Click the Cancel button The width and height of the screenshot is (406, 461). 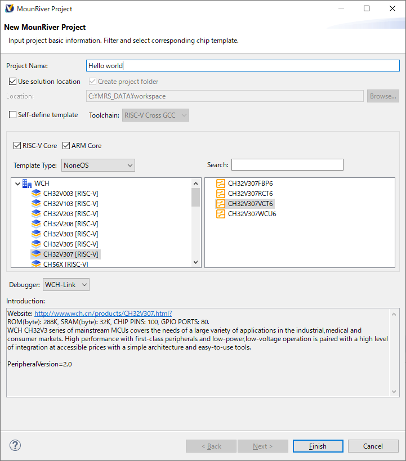point(373,446)
